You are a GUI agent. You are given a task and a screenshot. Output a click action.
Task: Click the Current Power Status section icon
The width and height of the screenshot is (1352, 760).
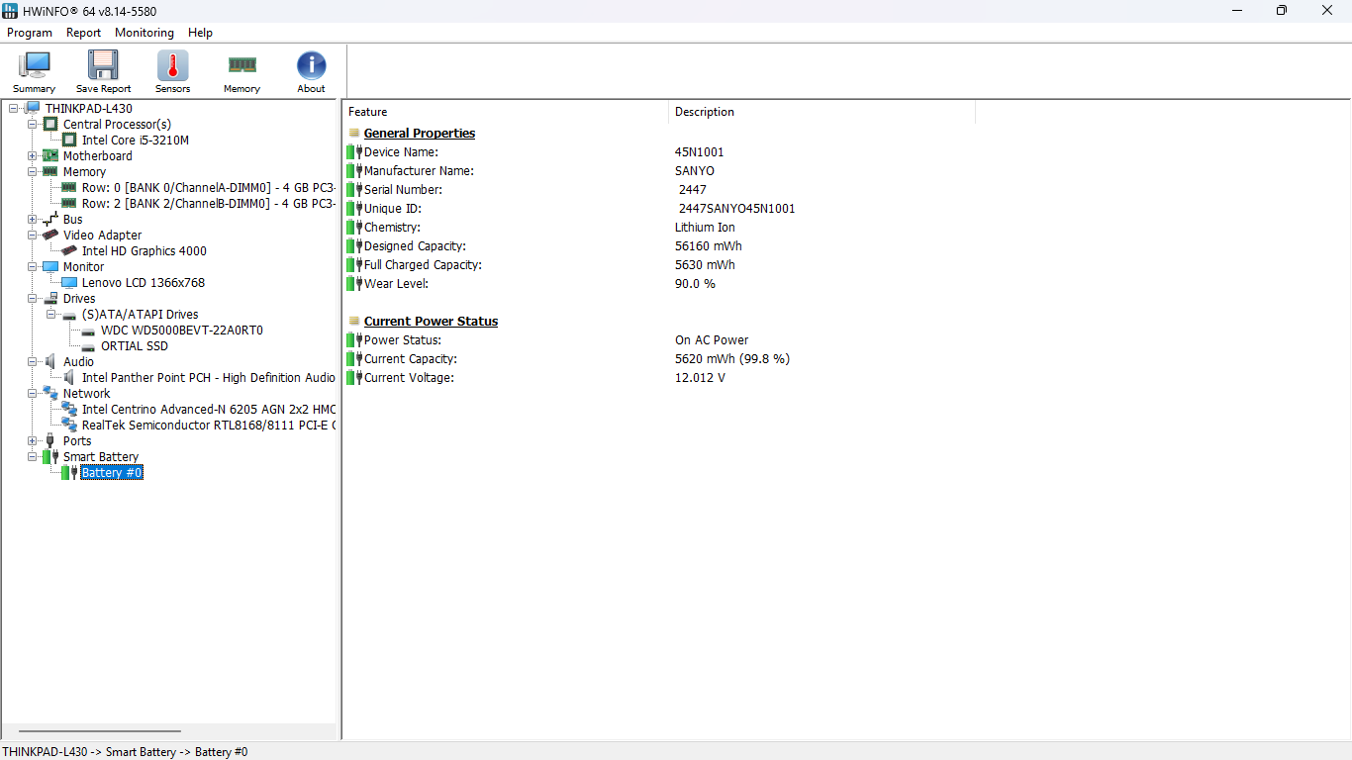[354, 321]
